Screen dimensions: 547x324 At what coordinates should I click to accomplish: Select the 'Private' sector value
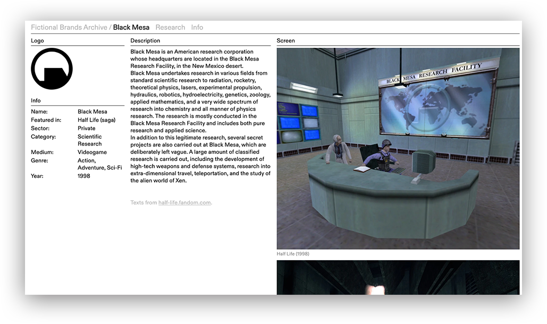point(87,128)
